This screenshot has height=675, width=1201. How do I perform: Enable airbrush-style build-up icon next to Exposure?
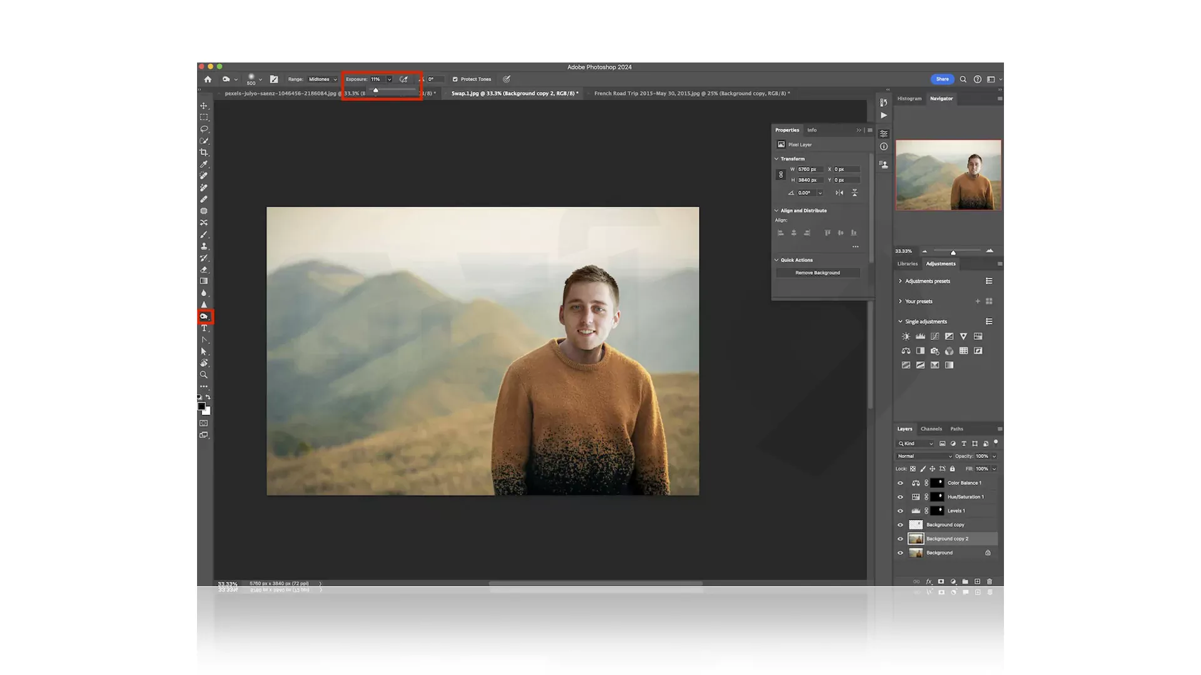coord(404,79)
